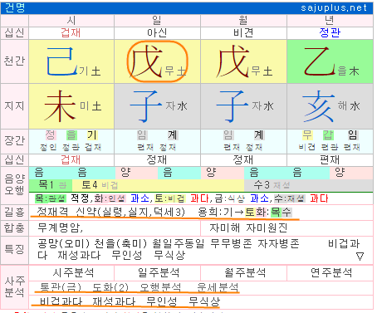Click the red 겁재 in the top 십신 row

[71, 32]
